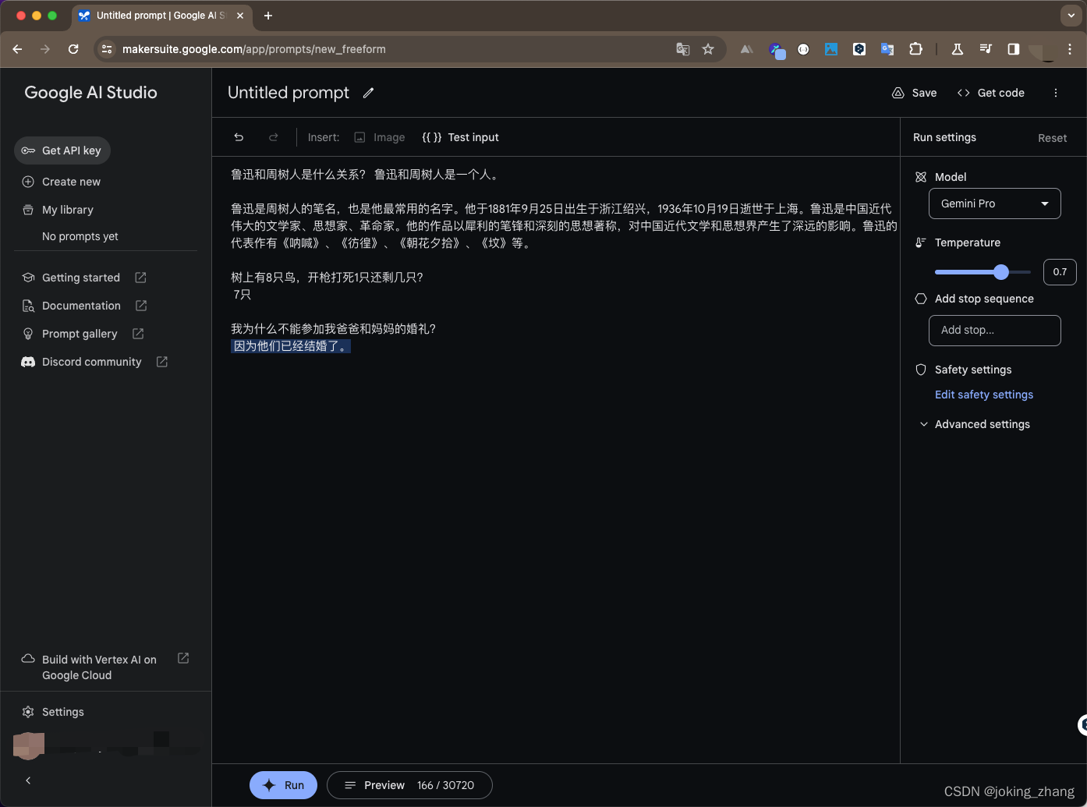1087x807 pixels.
Task: Go forward in the browser
Action: pos(45,49)
